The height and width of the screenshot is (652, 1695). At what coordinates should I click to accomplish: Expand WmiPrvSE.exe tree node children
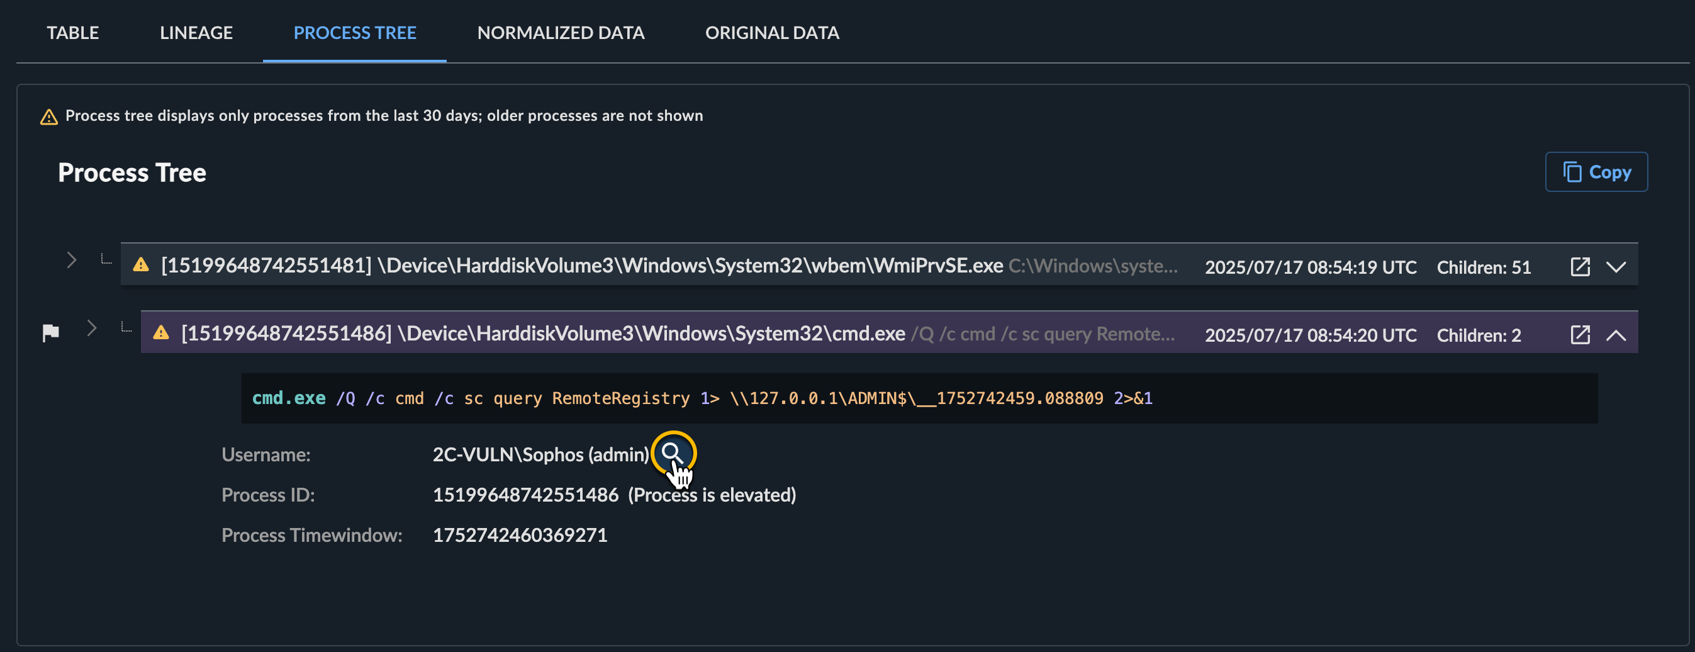(x=72, y=261)
